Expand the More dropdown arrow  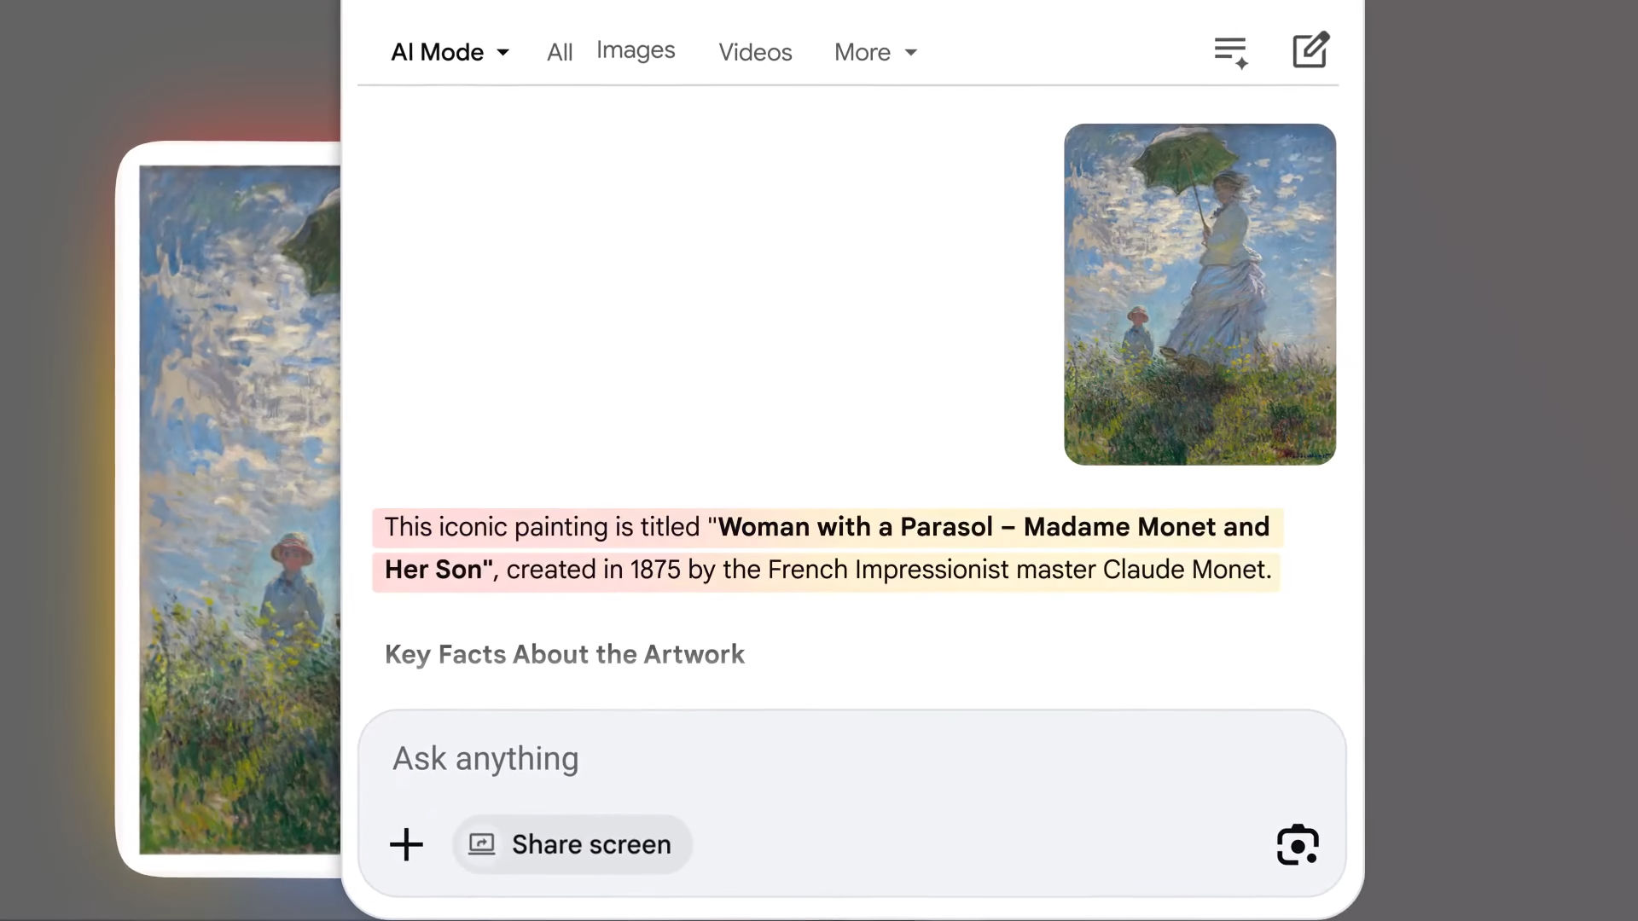click(911, 53)
